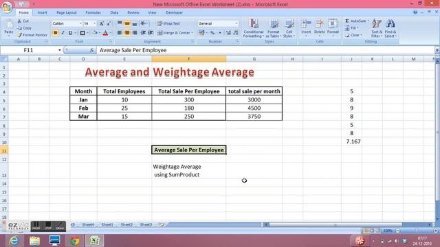Apply accounting number format
The height and width of the screenshot is (247, 440).
(x=201, y=33)
